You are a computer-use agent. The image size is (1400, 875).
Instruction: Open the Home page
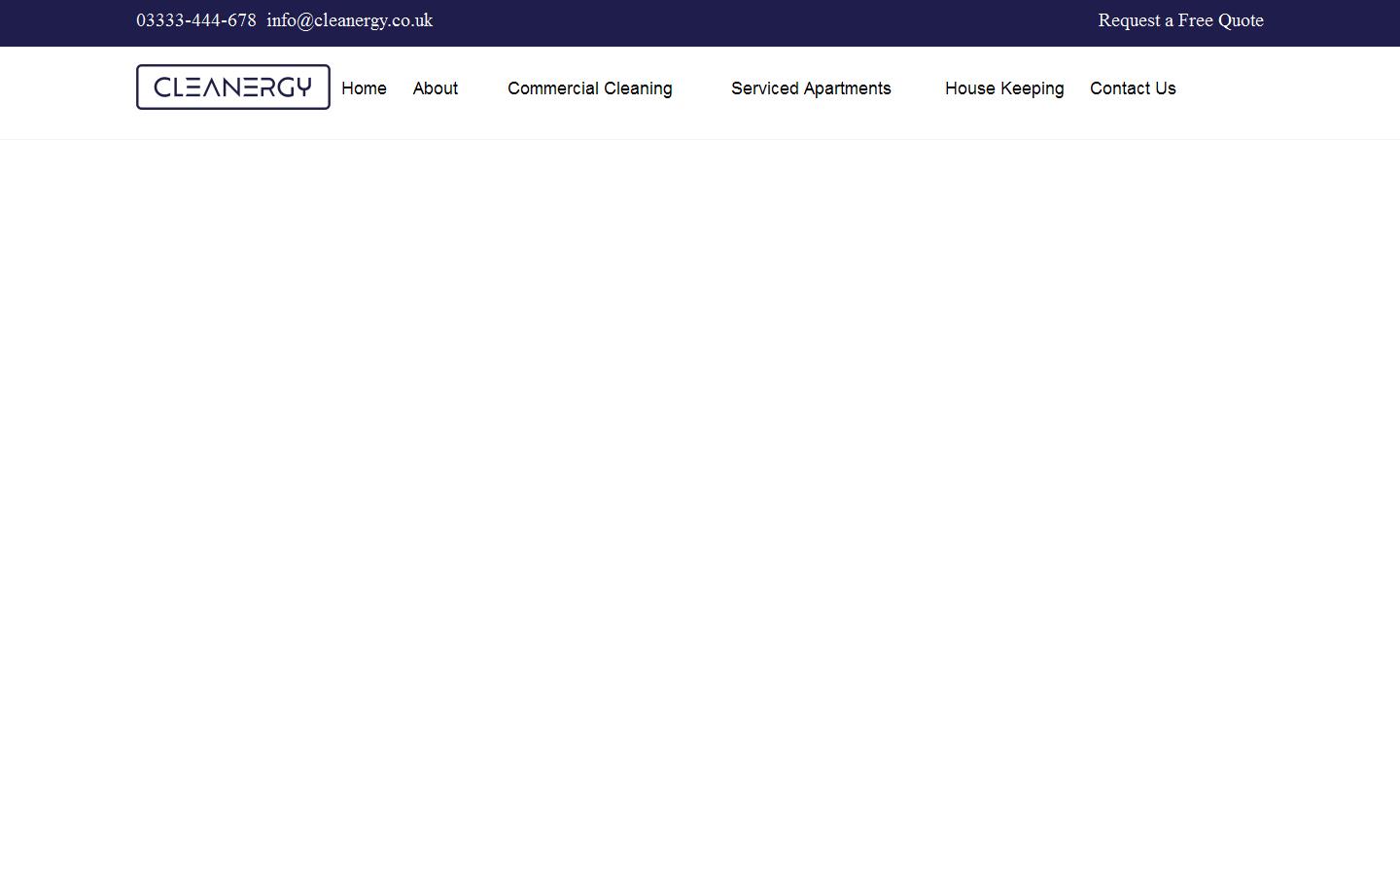click(364, 88)
